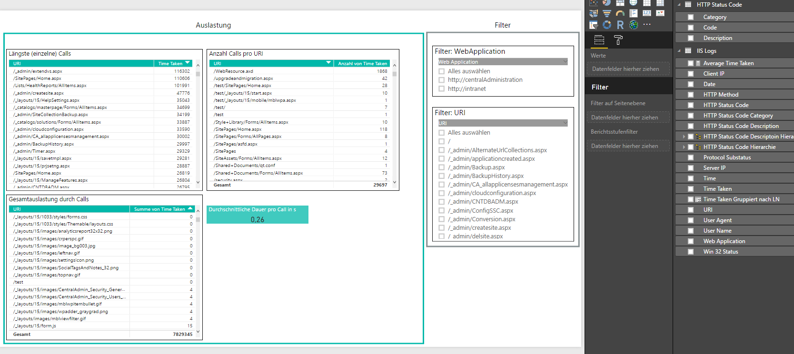Sort by Time Taken in Längste Calls table
The height and width of the screenshot is (354, 794).
[173, 63]
